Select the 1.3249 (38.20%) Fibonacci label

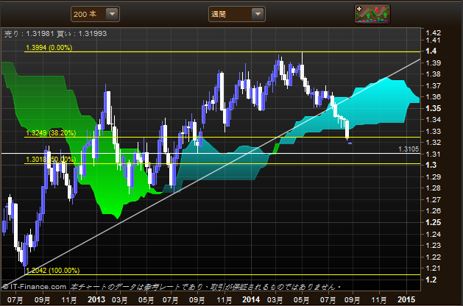(51, 133)
